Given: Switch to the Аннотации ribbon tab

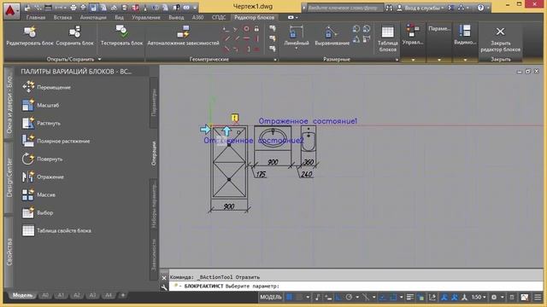Looking at the screenshot, I should click(93, 17).
